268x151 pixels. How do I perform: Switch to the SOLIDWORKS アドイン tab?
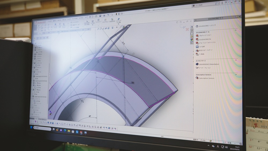pyautogui.click(x=75, y=31)
